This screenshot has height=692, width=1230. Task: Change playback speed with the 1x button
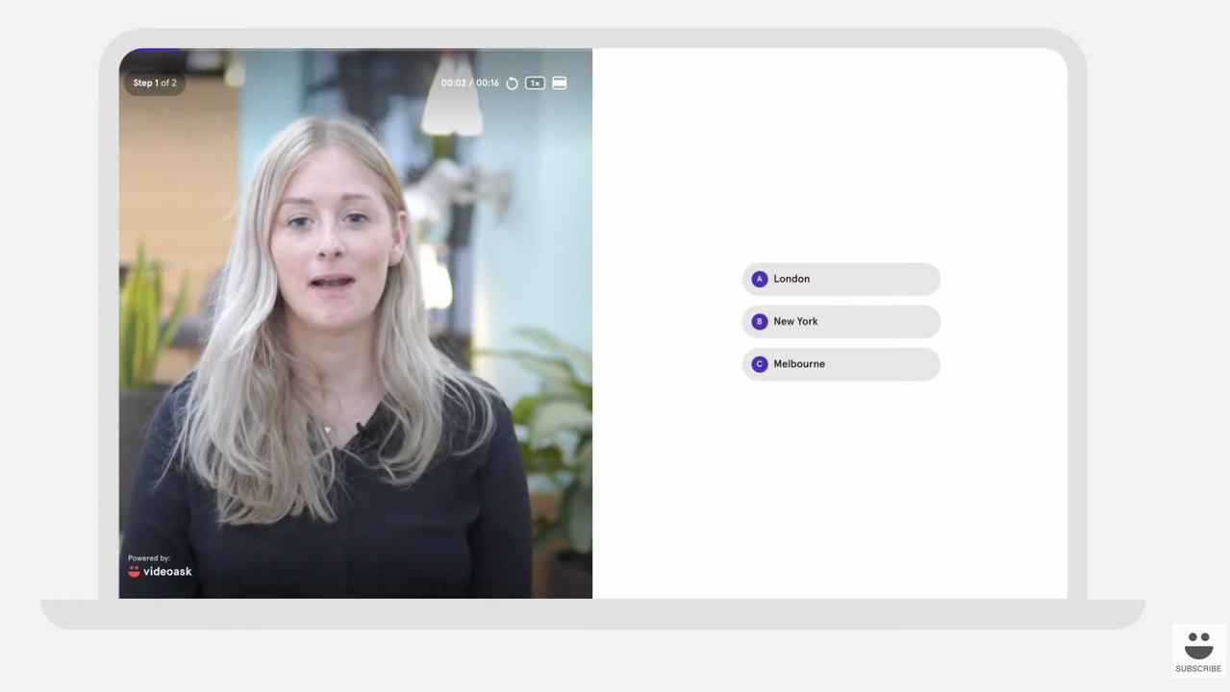[535, 84]
